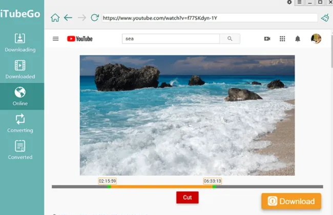Open YouTube notifications bell

tap(298, 39)
